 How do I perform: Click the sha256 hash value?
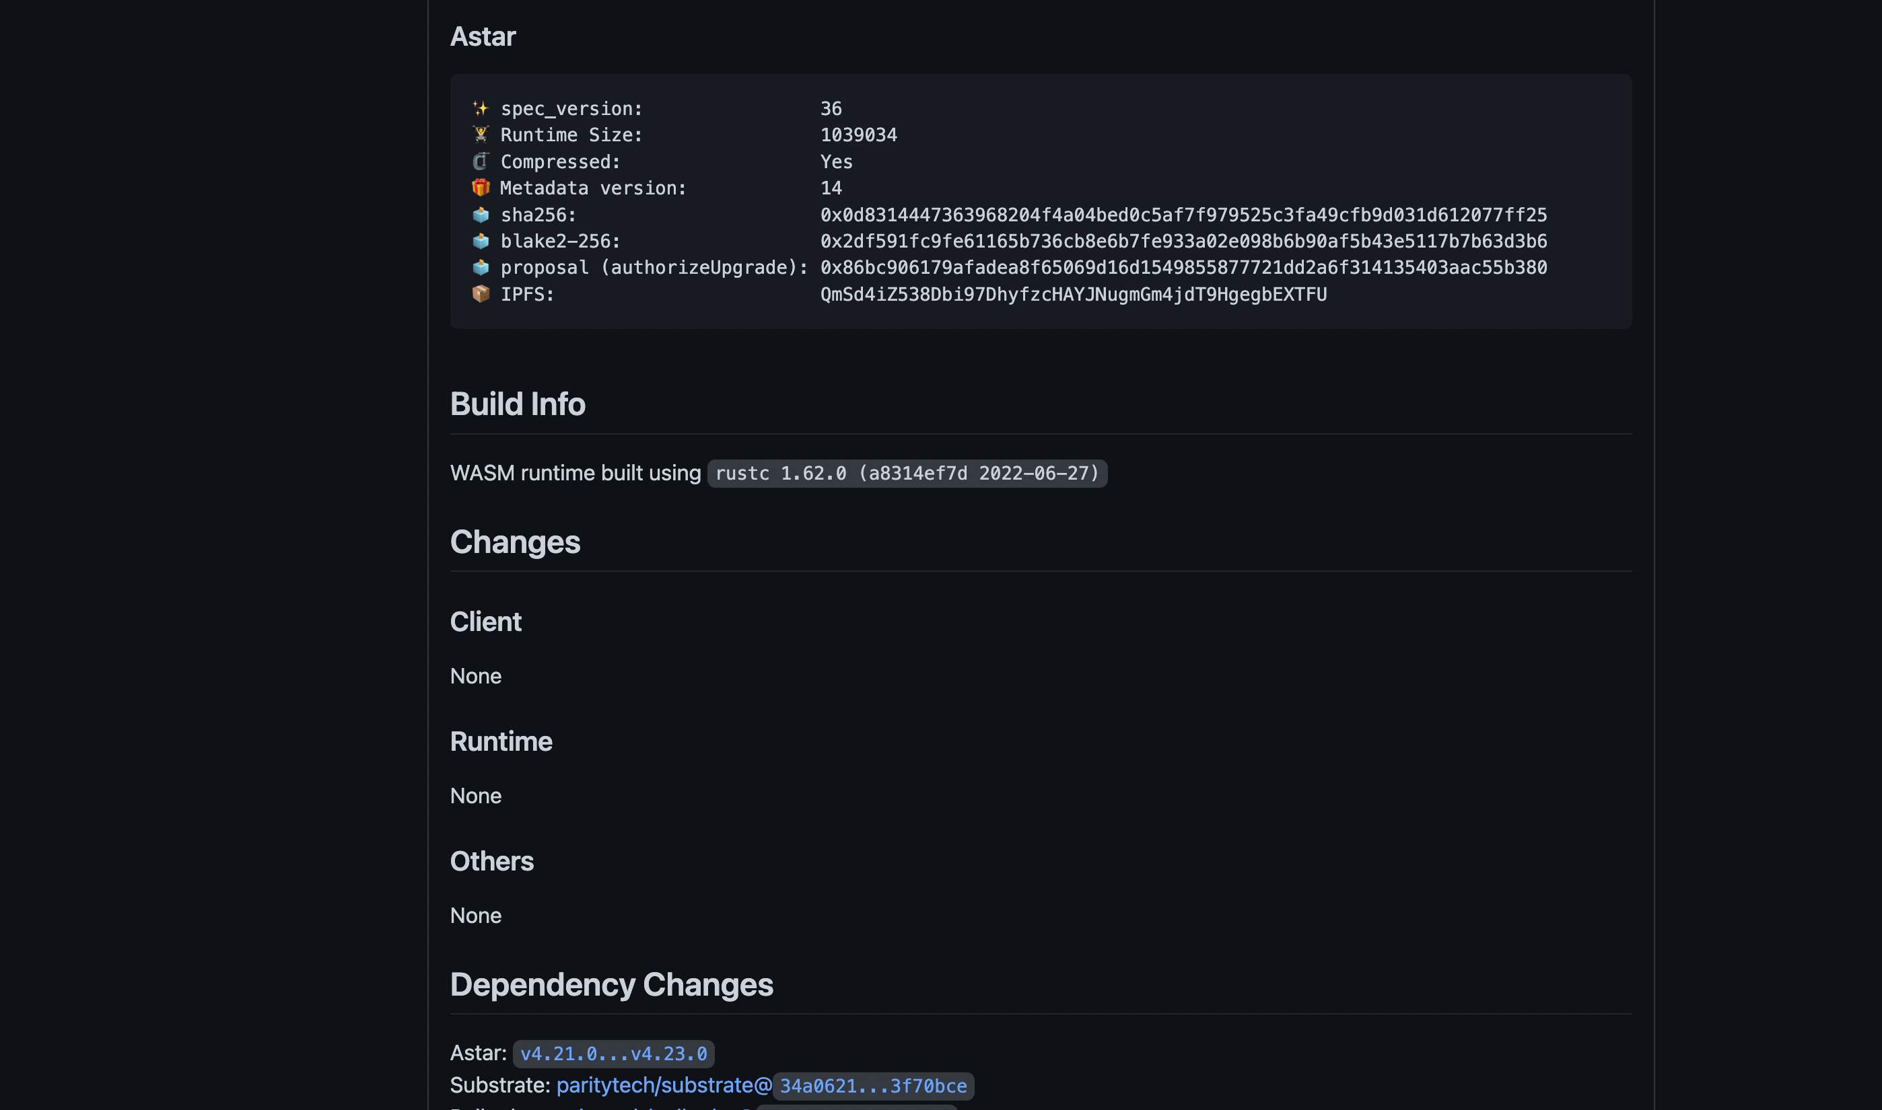click(1183, 215)
